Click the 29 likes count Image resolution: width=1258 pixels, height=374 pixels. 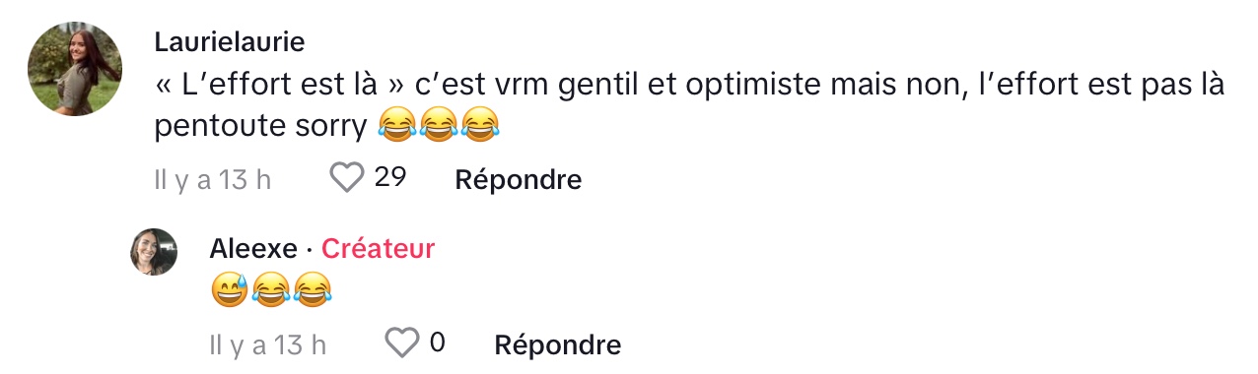391,178
